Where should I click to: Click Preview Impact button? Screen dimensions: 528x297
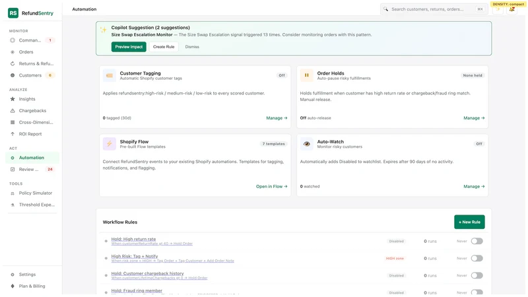point(129,47)
